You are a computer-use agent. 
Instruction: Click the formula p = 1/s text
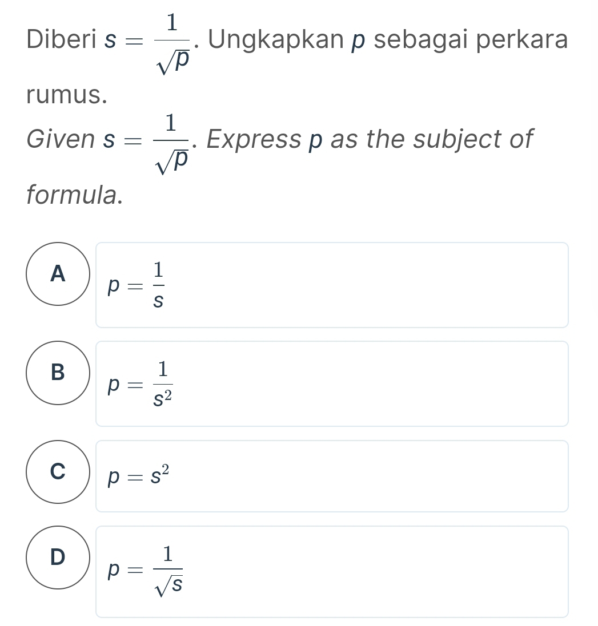pos(137,284)
